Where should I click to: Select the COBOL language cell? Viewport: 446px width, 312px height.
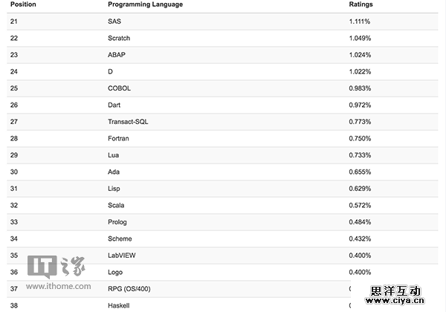pyautogui.click(x=119, y=88)
